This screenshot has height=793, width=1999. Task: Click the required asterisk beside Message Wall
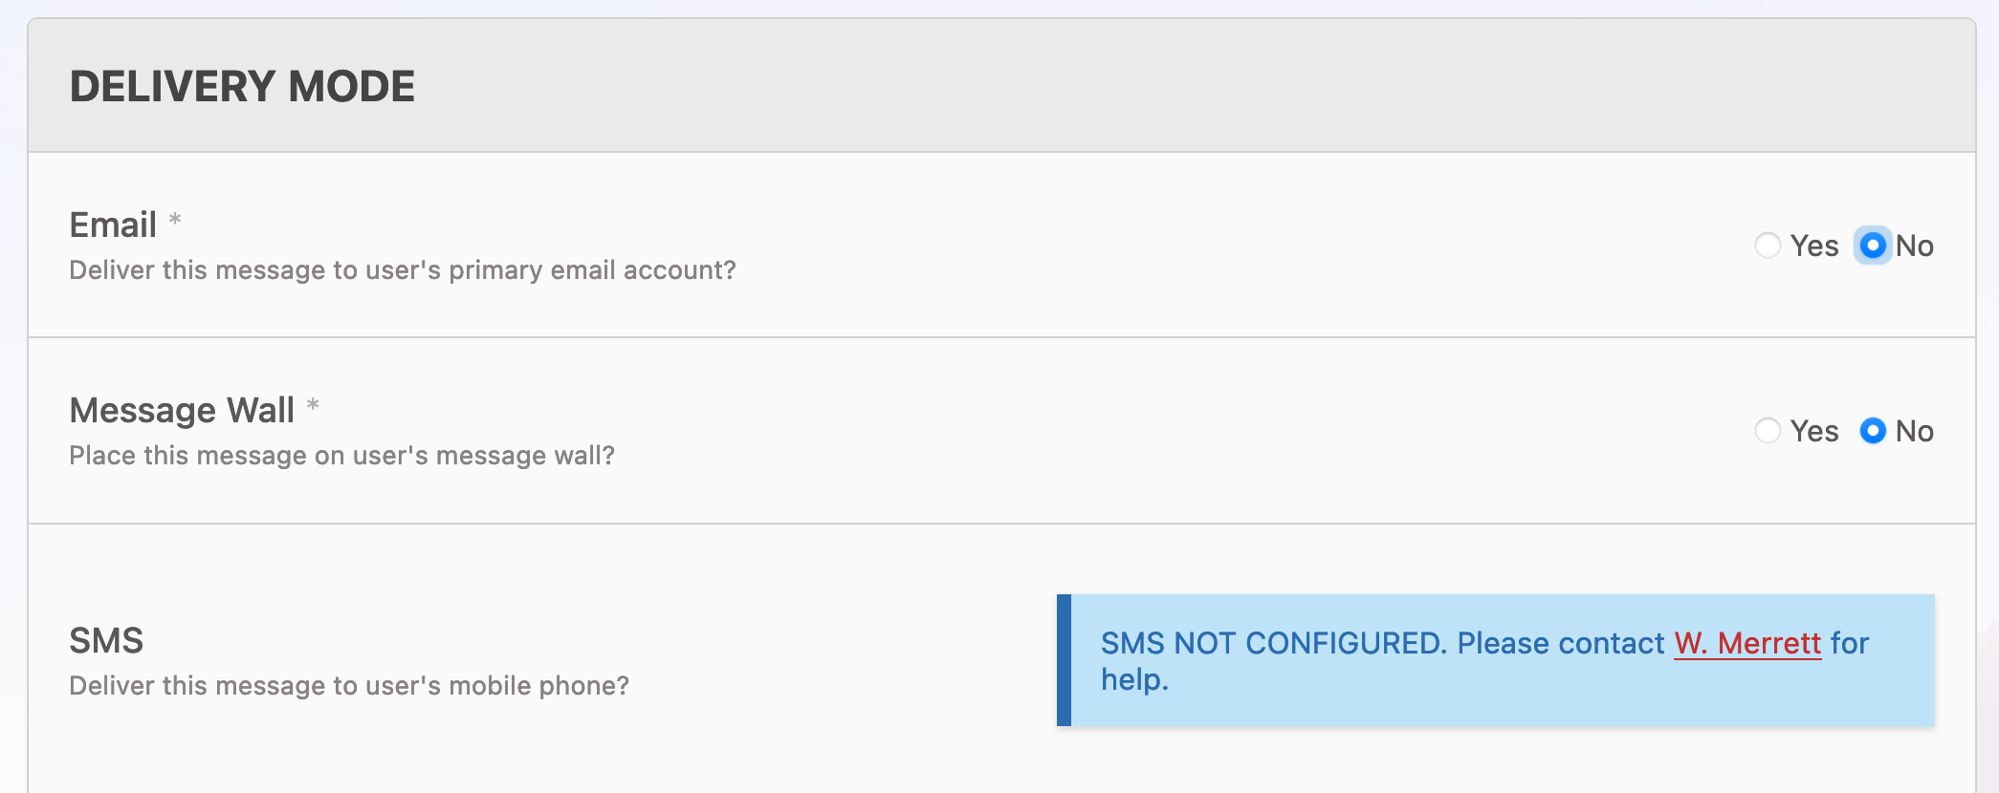[x=313, y=405]
